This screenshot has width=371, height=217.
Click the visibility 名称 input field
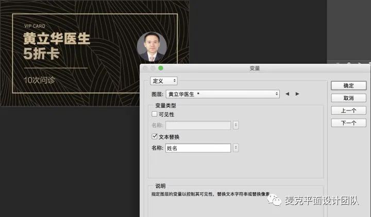click(198, 125)
